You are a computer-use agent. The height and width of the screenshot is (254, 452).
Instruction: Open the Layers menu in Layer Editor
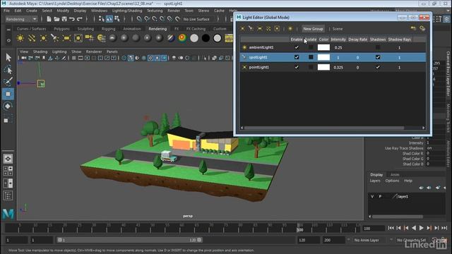click(x=375, y=181)
